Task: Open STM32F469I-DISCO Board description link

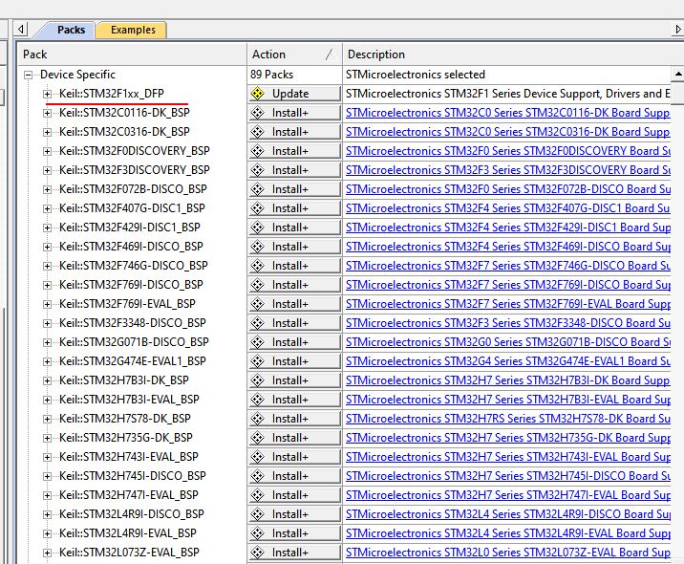Action: [x=508, y=247]
